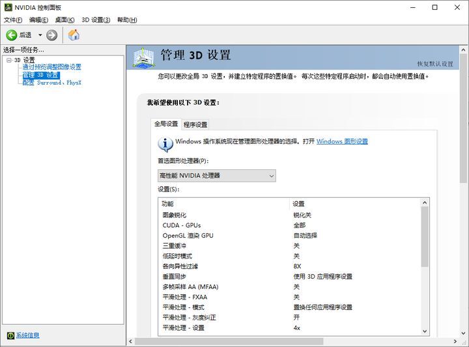Screen dimensions: 469x347
Task: Click the 使用 3D 应用程序设置 value
Action: pos(322,277)
